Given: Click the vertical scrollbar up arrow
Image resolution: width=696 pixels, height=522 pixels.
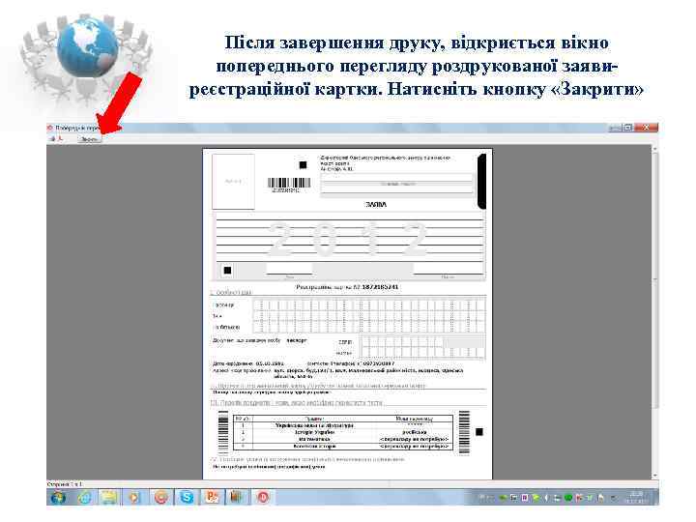Looking at the screenshot, I should pos(655,148).
